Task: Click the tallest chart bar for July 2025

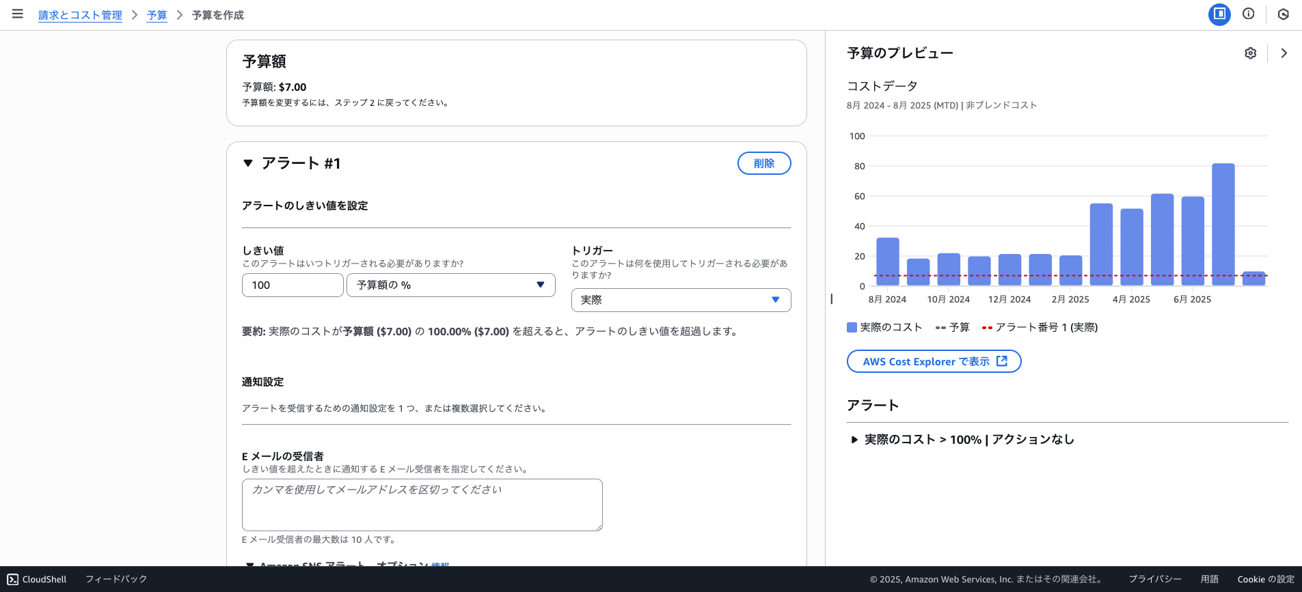Action: click(1223, 224)
